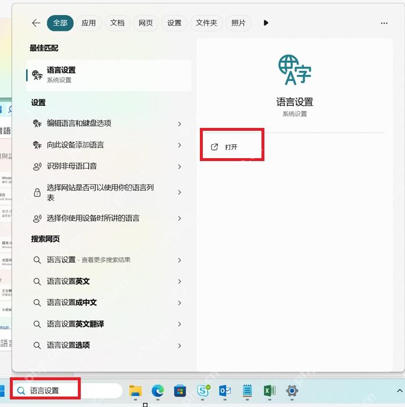Image resolution: width=405 pixels, height=407 pixels.
Task: Click the magnifier icon beside 语言设置英文翻译
Action: coord(37,324)
